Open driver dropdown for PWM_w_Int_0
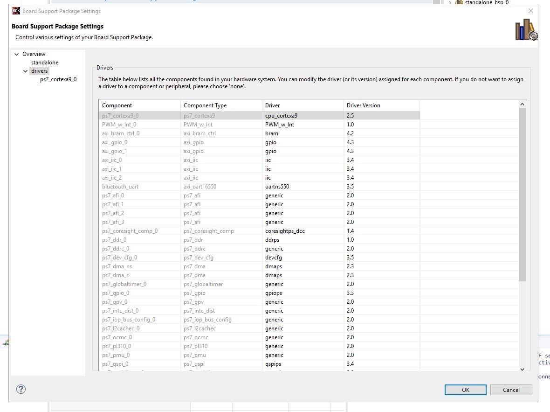Image resolution: width=550 pixels, height=412 pixels. coord(302,125)
